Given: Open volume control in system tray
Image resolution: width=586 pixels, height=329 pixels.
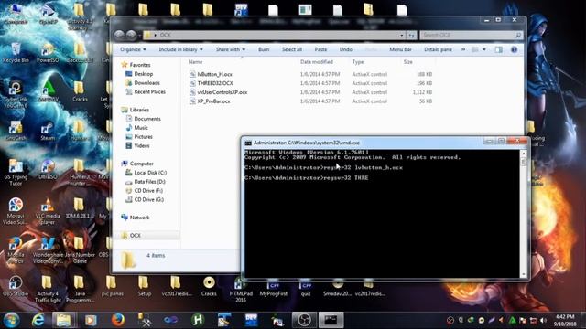Looking at the screenshot, I should tap(543, 321).
